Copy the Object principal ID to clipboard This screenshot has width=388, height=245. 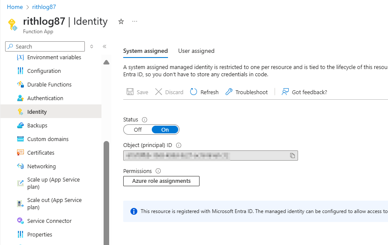[292, 156]
